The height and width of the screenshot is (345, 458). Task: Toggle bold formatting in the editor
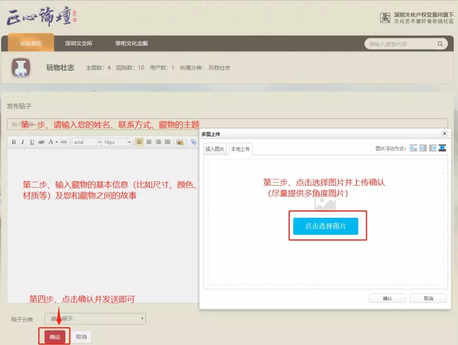click(x=14, y=142)
